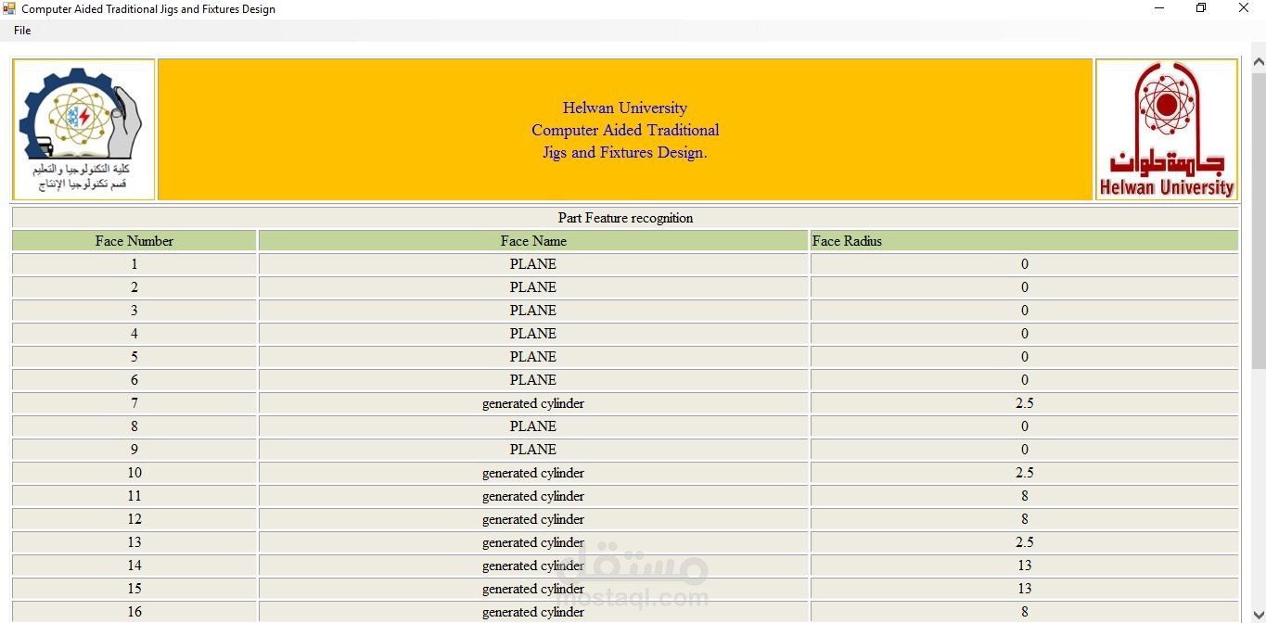
Task: Click radius 2.5 in row 13
Action: [x=1024, y=542]
